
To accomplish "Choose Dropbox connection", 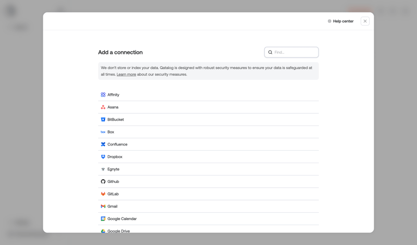I will point(208,157).
